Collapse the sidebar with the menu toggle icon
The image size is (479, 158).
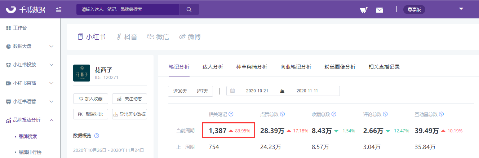[x=59, y=10]
